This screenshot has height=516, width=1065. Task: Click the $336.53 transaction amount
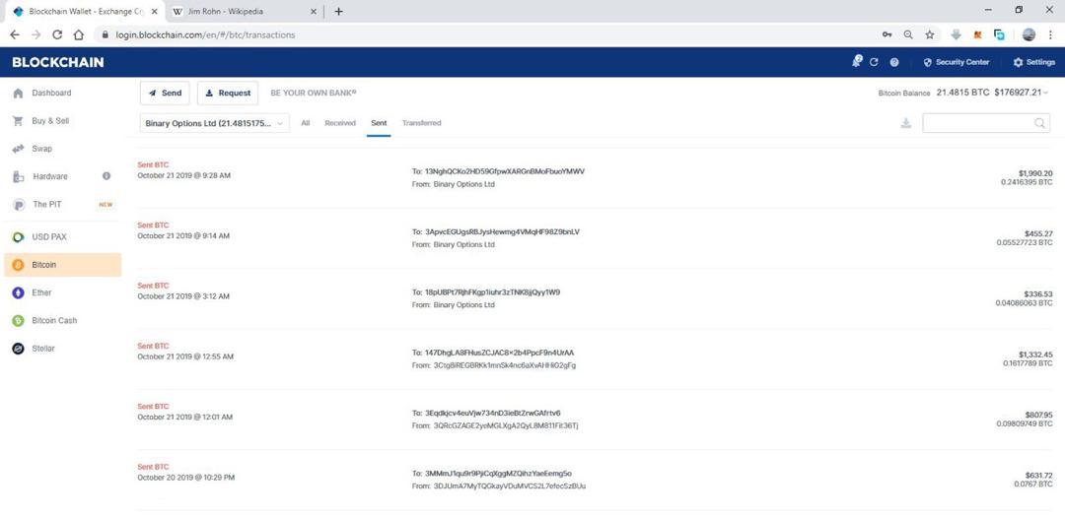[1038, 293]
